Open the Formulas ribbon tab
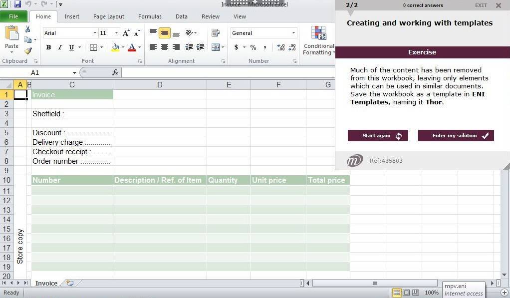This screenshot has height=298, width=510. (150, 16)
